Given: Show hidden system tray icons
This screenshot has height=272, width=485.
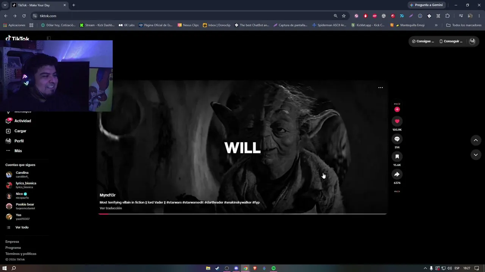Looking at the screenshot, I should tap(425, 268).
